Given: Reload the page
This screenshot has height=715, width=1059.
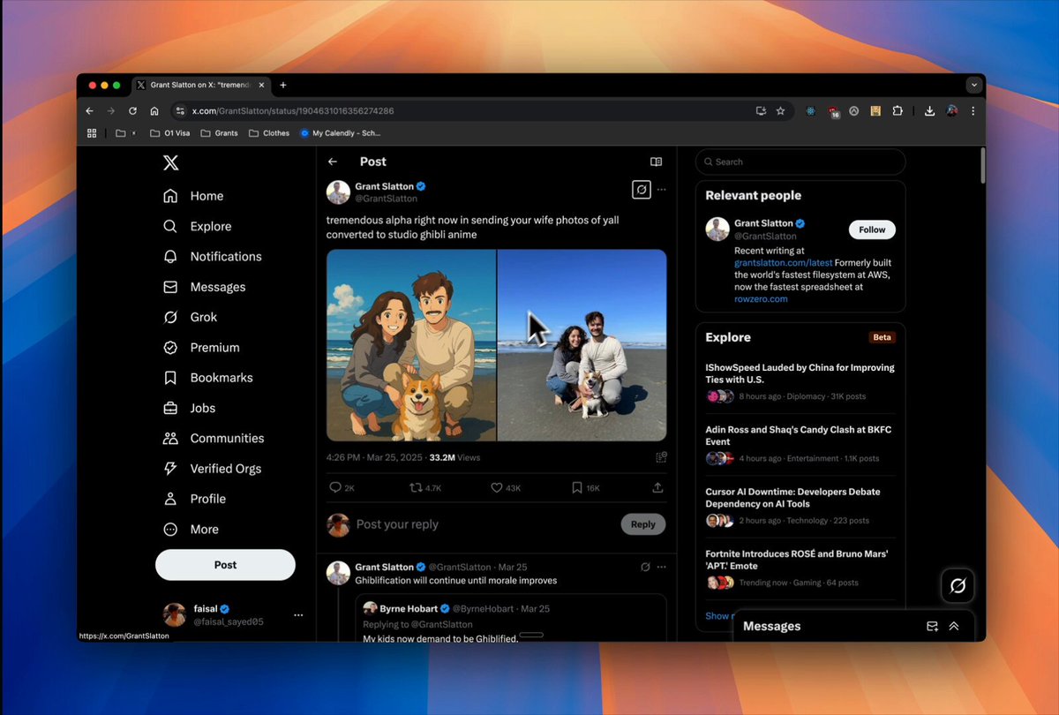Looking at the screenshot, I should tap(132, 111).
